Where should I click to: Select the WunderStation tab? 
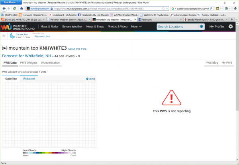coord(51,63)
